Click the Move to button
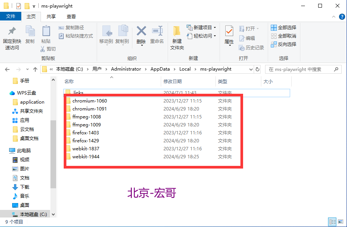The width and height of the screenshot is (347, 227). click(106, 35)
